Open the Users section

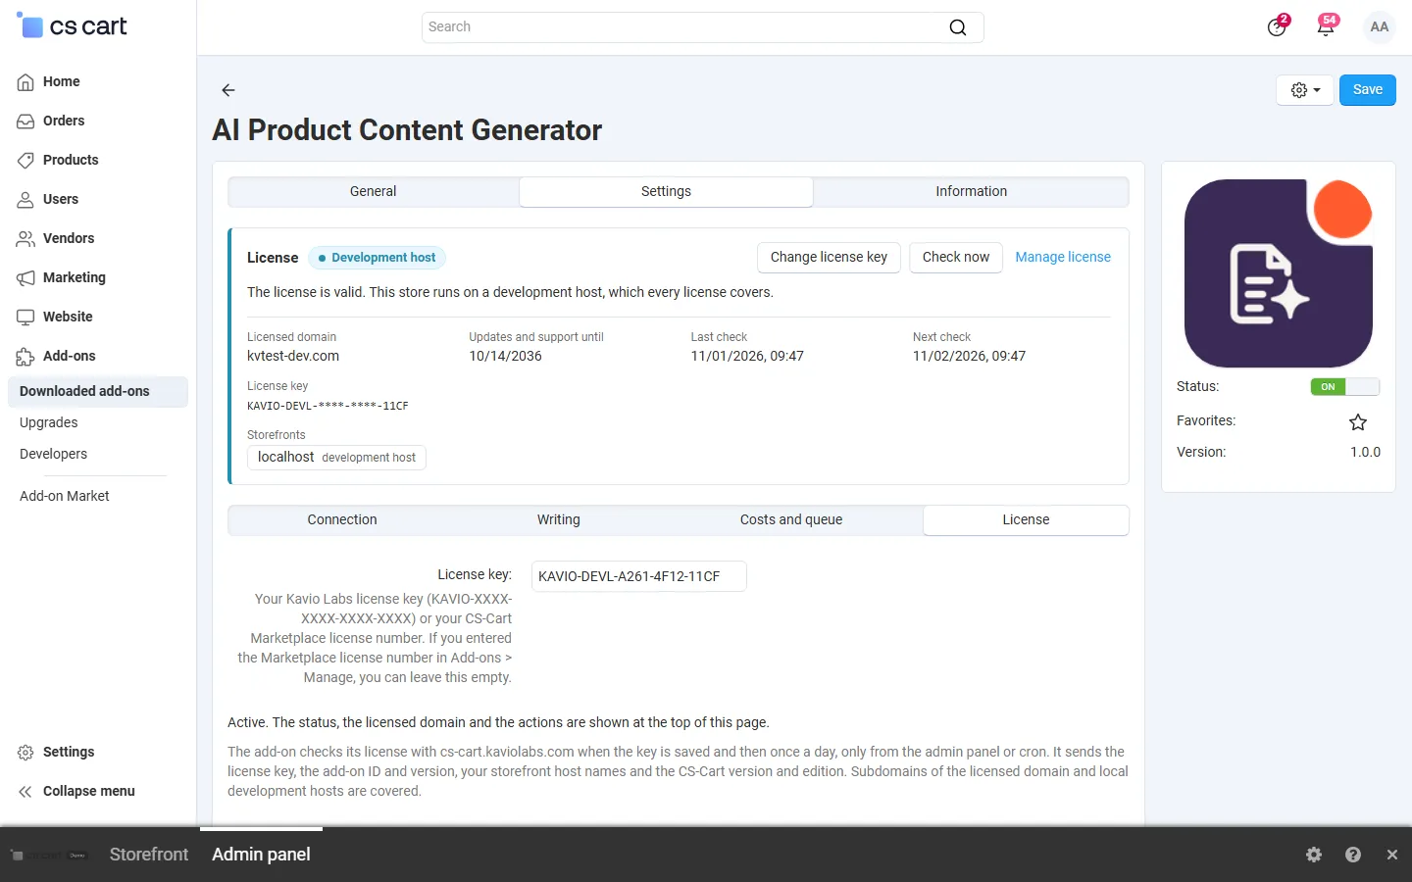coord(60,199)
